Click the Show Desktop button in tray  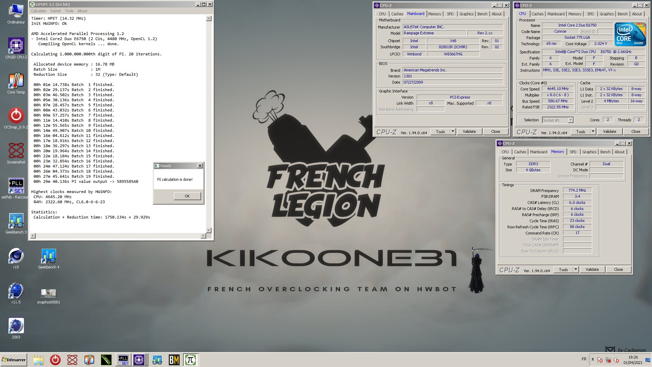pyautogui.click(x=648, y=360)
